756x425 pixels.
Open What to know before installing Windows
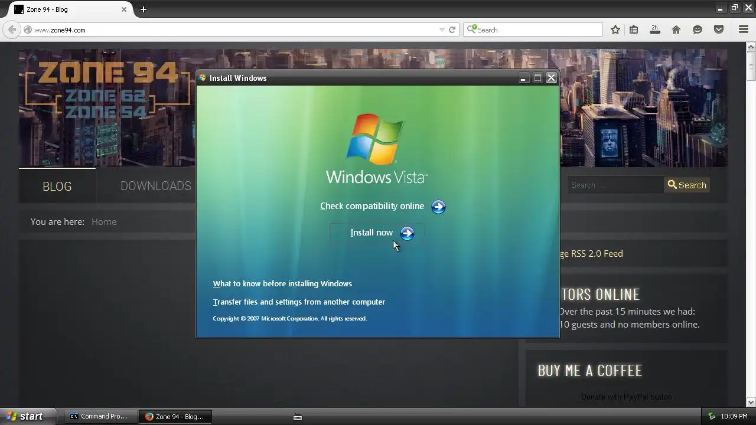(x=282, y=284)
